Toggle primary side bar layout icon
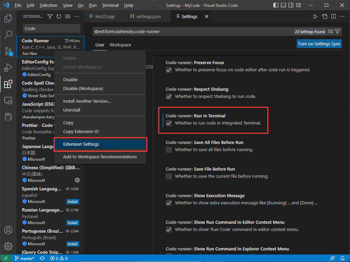Image resolution: width=350 pixels, height=262 pixels. pos(276,5)
